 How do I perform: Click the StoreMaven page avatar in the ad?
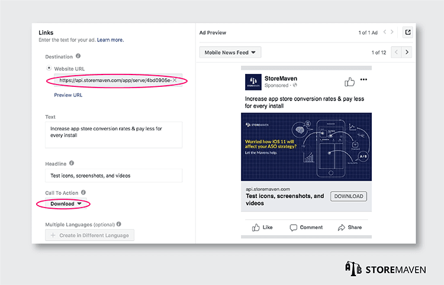pos(253,82)
